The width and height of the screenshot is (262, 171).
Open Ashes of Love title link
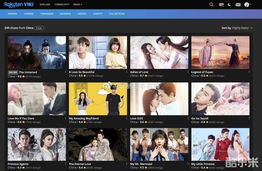139,72
